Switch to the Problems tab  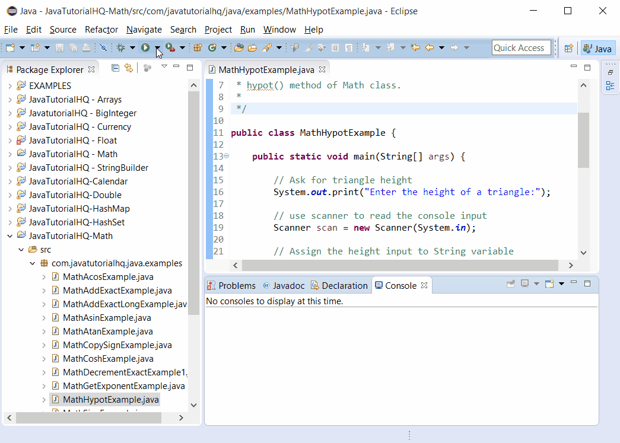coord(231,286)
